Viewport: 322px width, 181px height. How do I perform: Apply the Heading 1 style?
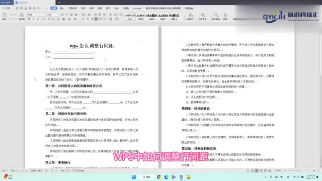(141, 17)
